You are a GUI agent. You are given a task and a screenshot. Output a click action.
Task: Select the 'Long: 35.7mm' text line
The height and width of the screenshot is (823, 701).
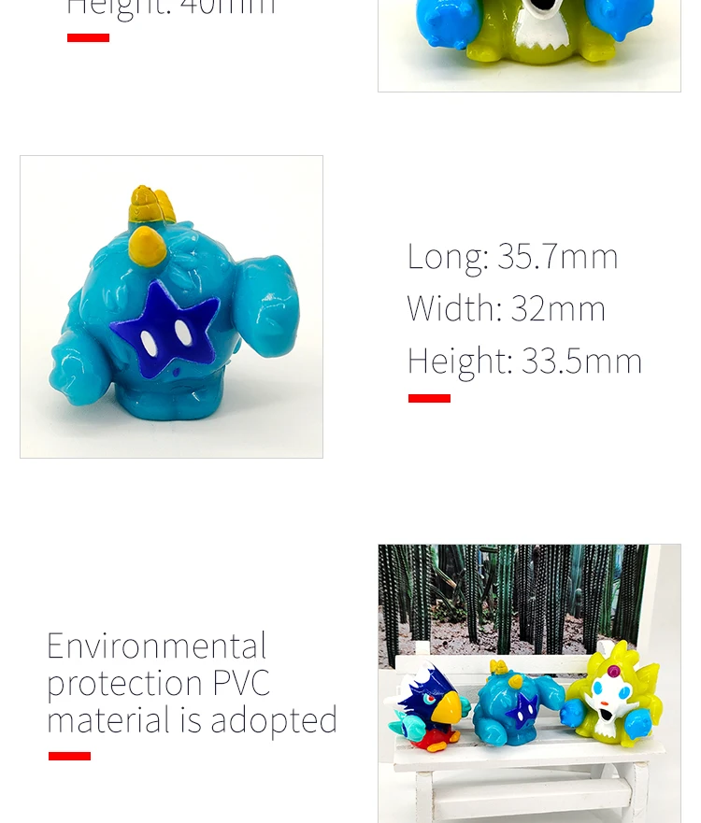[x=512, y=257]
